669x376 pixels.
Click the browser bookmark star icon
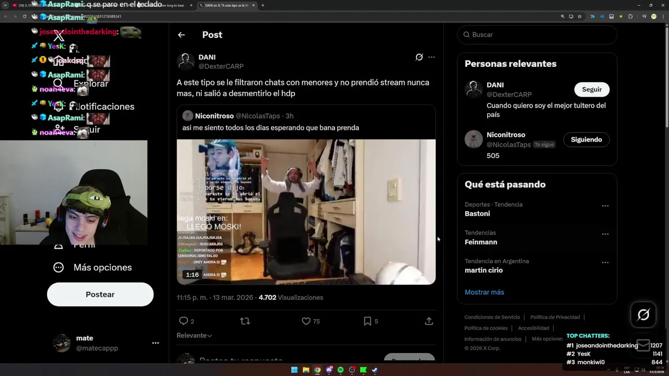tap(580, 16)
